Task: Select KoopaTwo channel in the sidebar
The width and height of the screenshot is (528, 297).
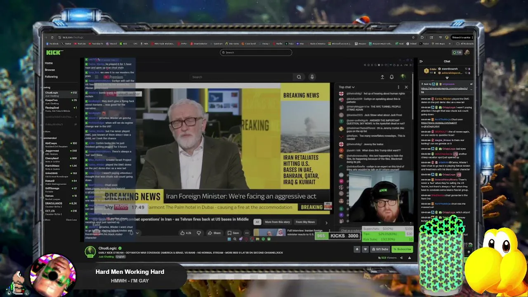Action: tap(61, 101)
